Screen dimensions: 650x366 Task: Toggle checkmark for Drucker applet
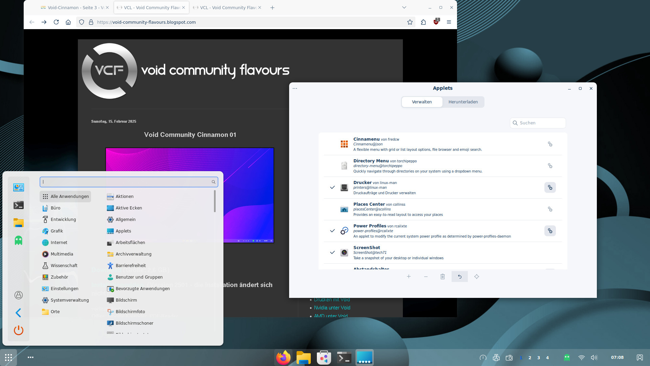click(332, 187)
